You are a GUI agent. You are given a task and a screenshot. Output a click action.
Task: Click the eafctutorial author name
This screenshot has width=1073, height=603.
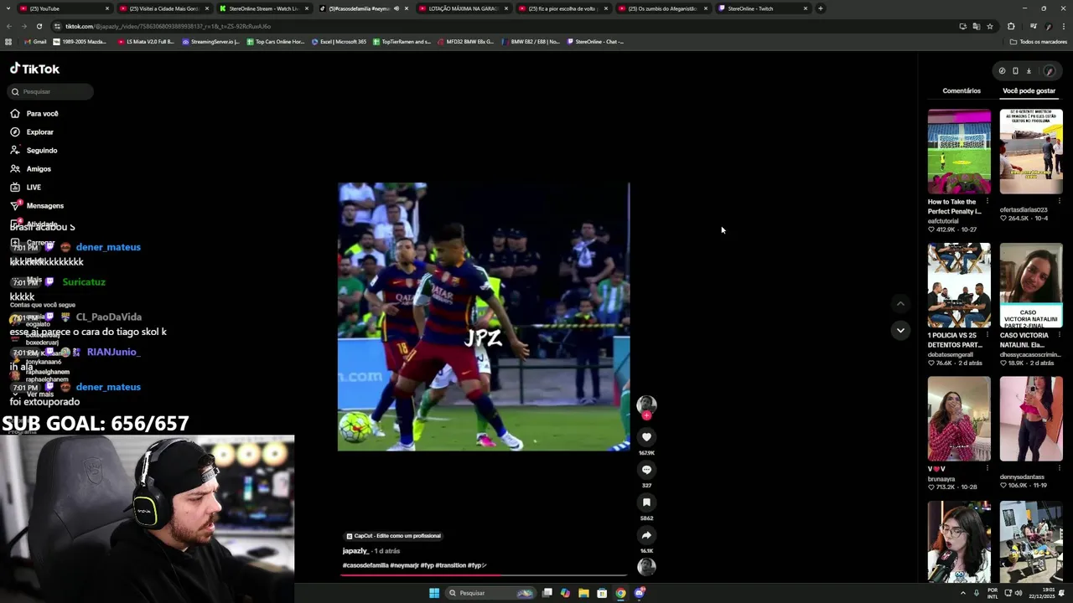945,221
